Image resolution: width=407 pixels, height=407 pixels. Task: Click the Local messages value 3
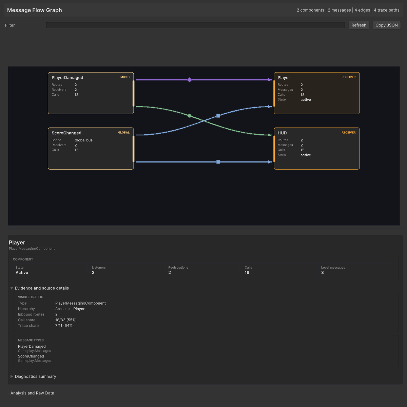(322, 272)
